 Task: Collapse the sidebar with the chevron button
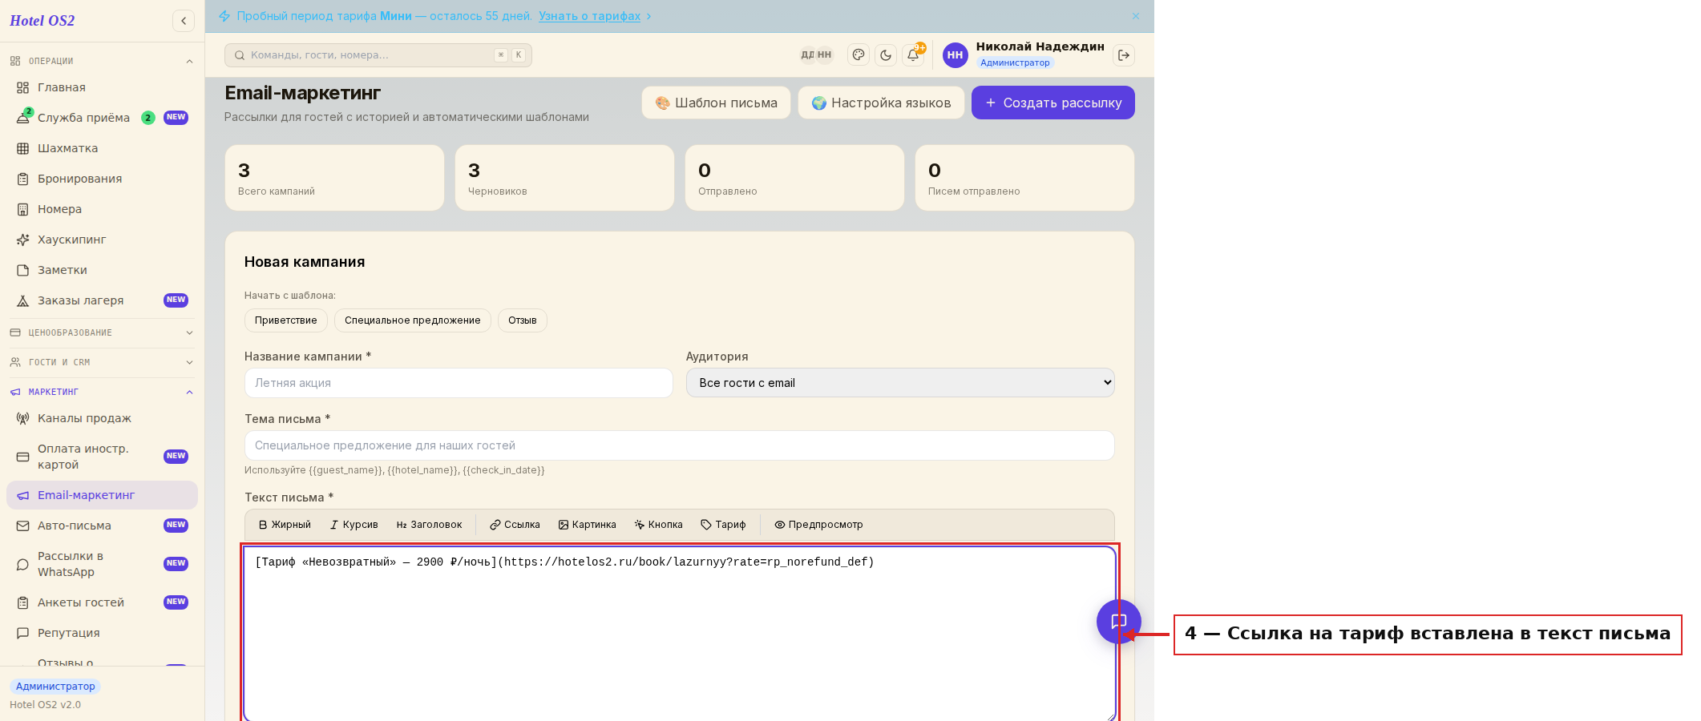(x=184, y=21)
